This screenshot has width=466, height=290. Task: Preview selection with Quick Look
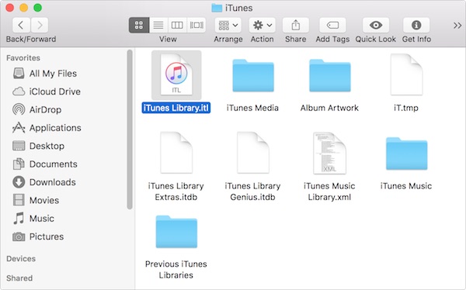click(376, 26)
